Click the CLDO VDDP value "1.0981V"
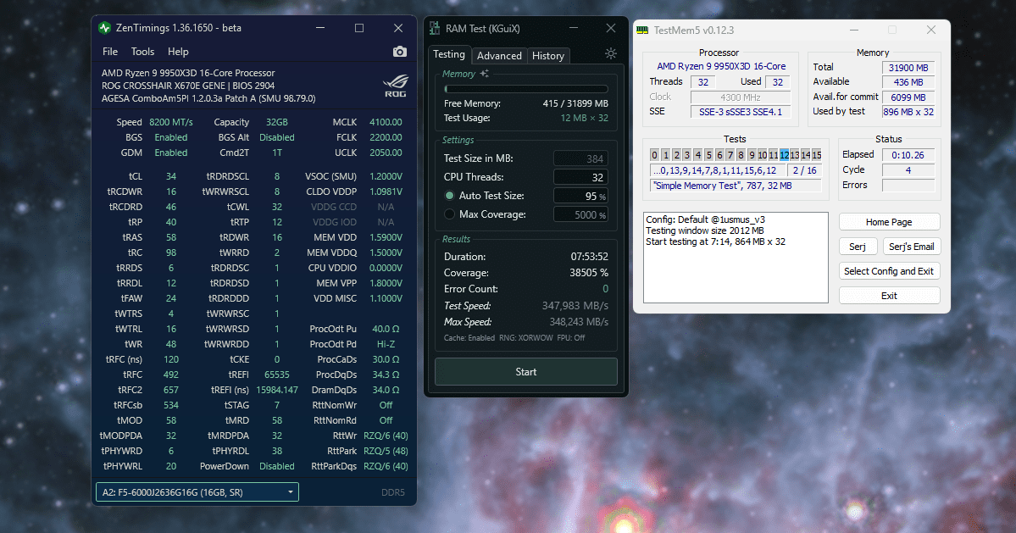Image resolution: width=1016 pixels, height=533 pixels. tap(386, 192)
